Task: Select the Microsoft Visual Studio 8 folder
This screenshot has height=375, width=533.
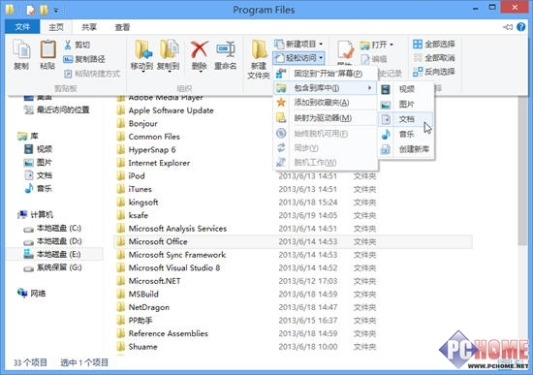Action: [x=169, y=267]
